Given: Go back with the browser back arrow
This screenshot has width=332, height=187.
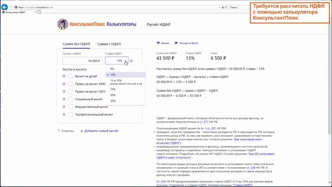Looking at the screenshot, I should pyautogui.click(x=5, y=7).
